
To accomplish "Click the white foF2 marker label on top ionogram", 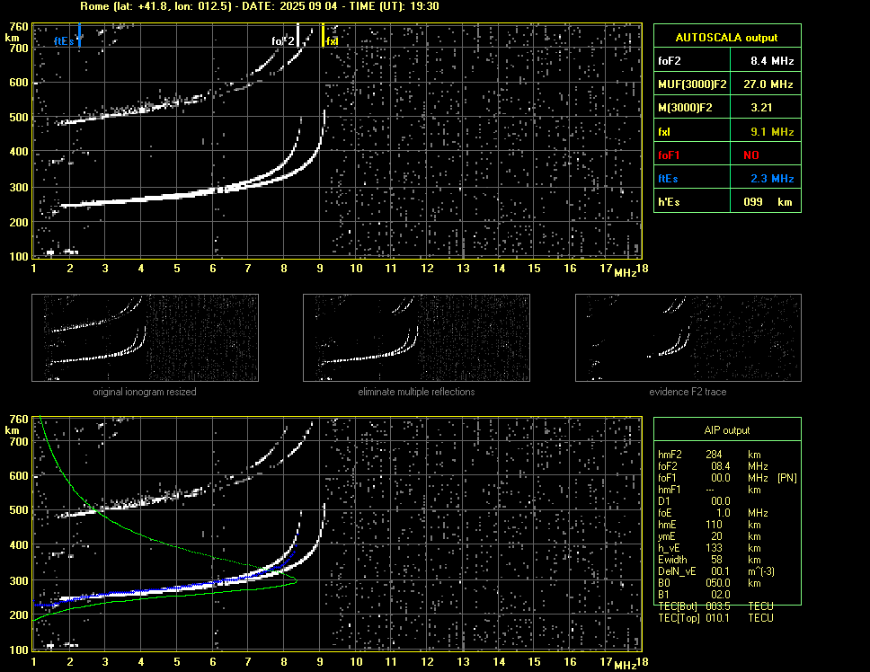I will pos(283,41).
